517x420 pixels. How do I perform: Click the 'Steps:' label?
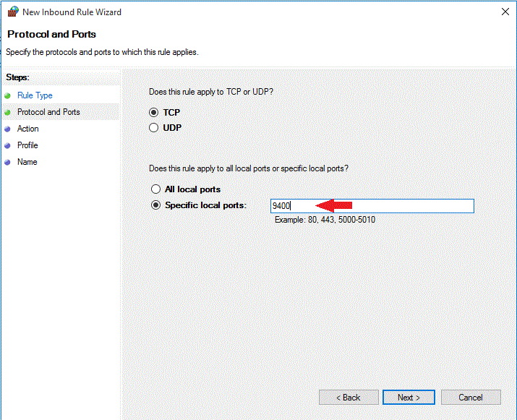[x=18, y=77]
